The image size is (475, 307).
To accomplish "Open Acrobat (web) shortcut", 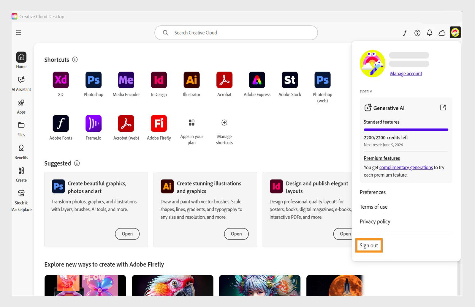I will 126,123.
